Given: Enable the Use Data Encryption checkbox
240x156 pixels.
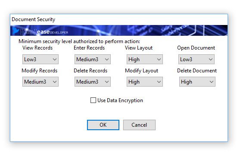Looking at the screenshot, I should tap(93, 100).
